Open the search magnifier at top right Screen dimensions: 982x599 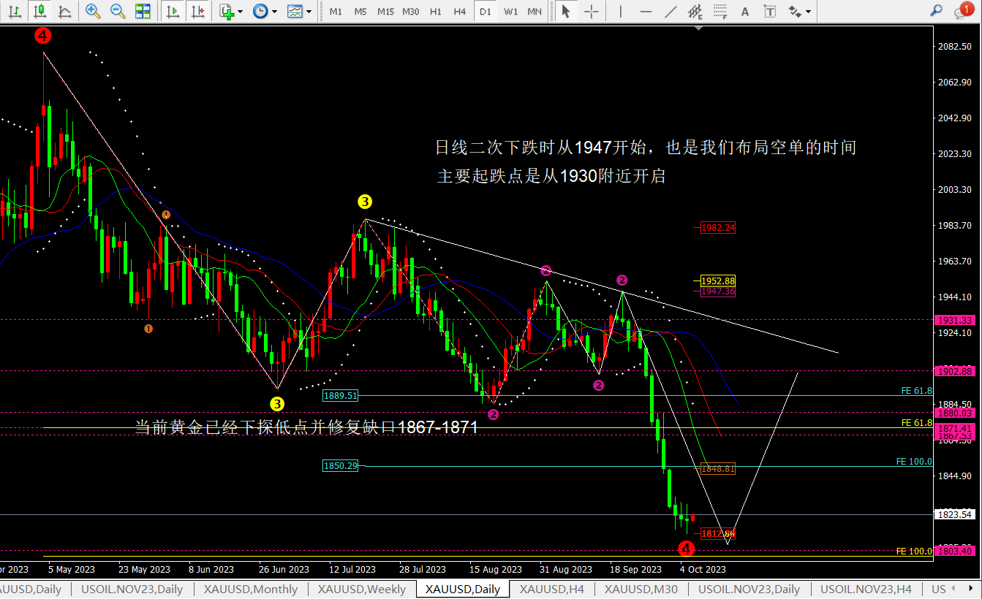coord(936,10)
